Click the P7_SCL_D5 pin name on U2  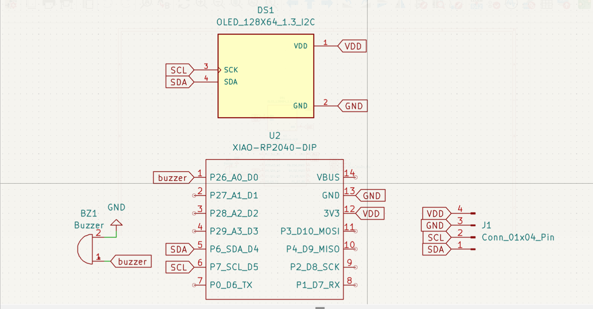(234, 267)
